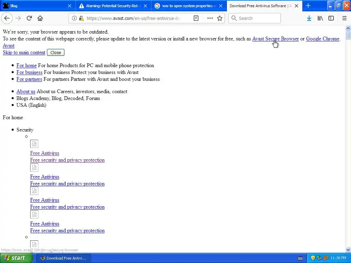This screenshot has width=351, height=263.
Task: Click first Free security and privacy protection link
Action: (68, 160)
